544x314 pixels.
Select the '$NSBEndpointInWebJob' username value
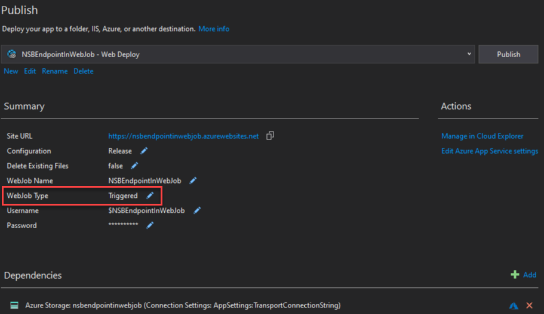[x=146, y=210]
